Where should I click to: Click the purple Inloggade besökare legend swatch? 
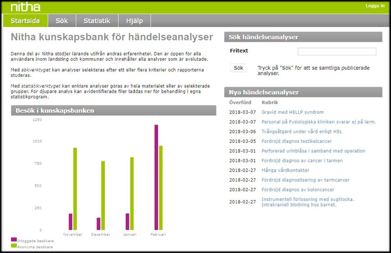click(x=14, y=240)
